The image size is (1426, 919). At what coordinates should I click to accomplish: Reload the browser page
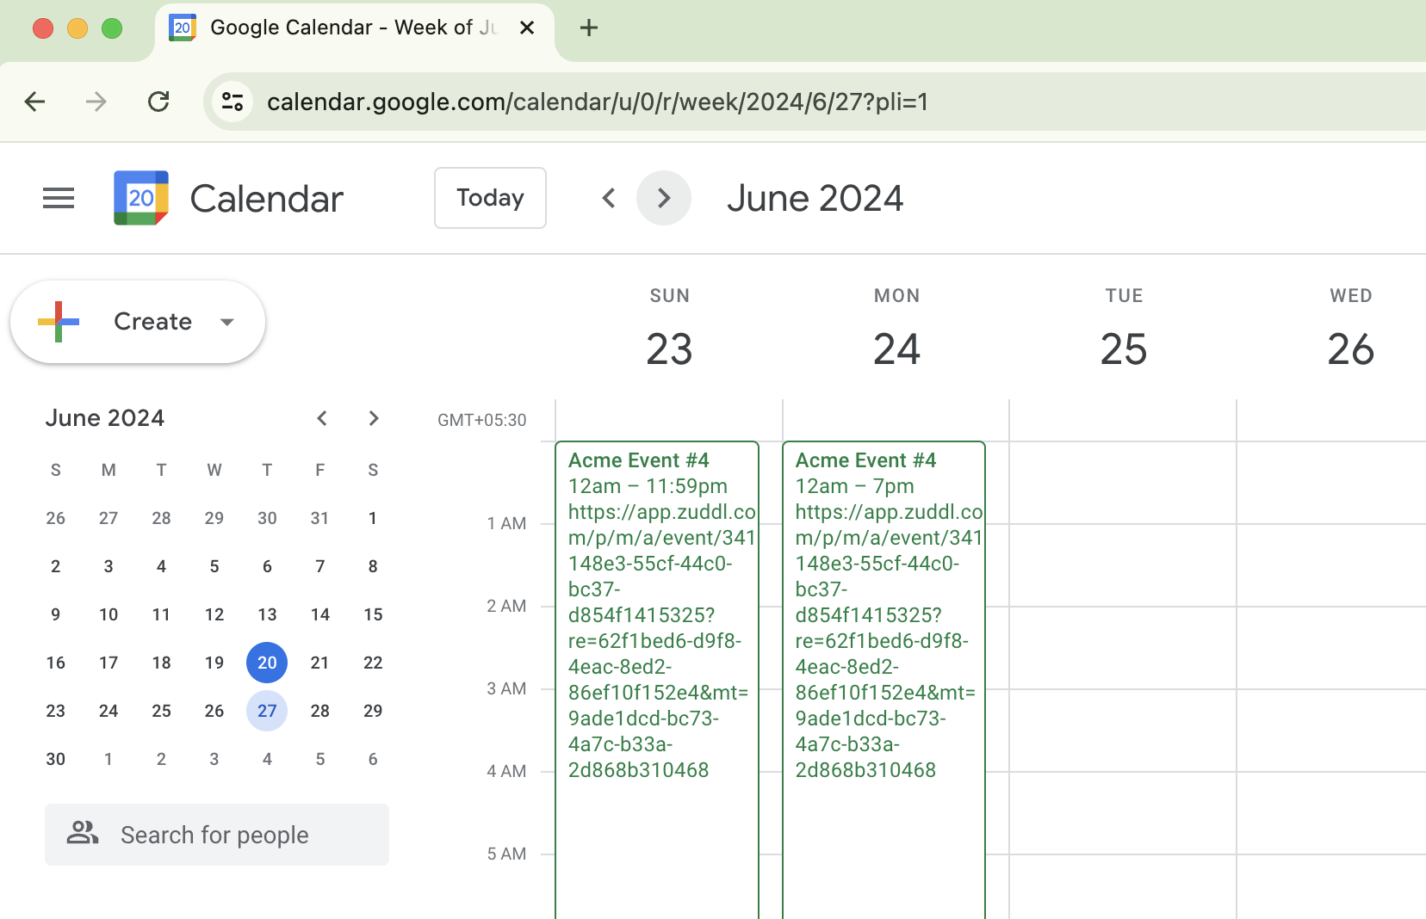pos(158,102)
